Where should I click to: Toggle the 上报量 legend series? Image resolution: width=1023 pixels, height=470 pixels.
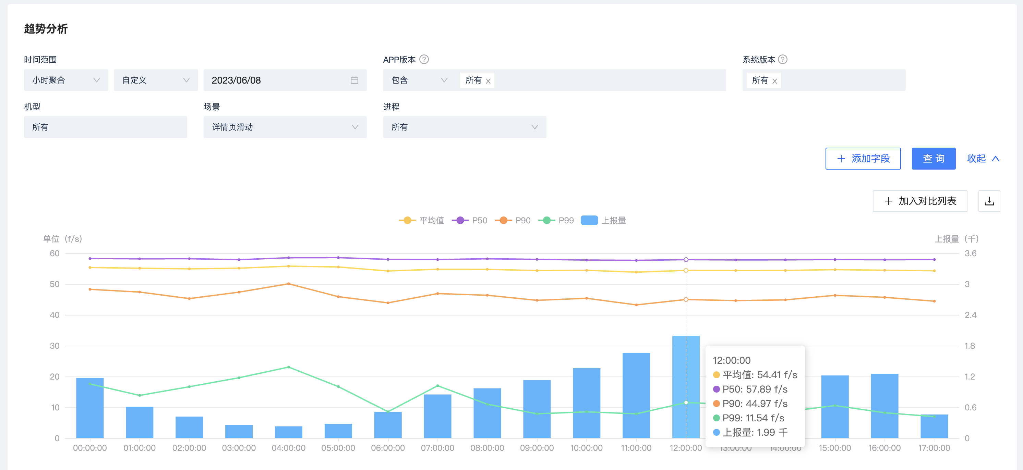[603, 220]
